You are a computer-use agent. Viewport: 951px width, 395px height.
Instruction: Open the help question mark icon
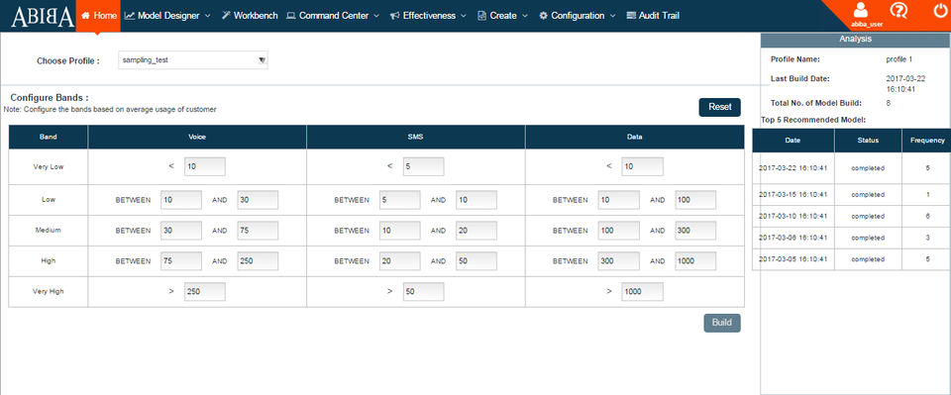pos(898,10)
